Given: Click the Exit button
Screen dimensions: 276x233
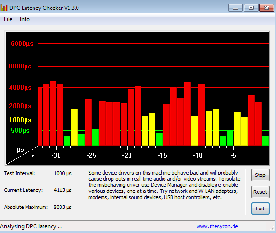Looking at the screenshot, I should [260, 208].
